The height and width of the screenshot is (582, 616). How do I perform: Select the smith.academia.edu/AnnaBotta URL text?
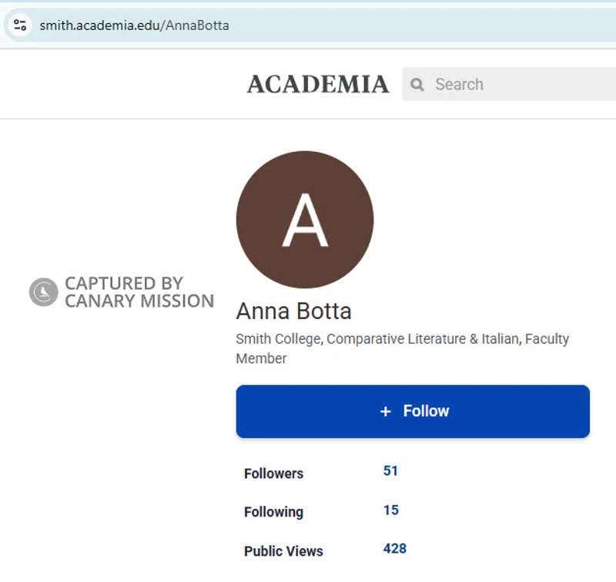click(134, 25)
